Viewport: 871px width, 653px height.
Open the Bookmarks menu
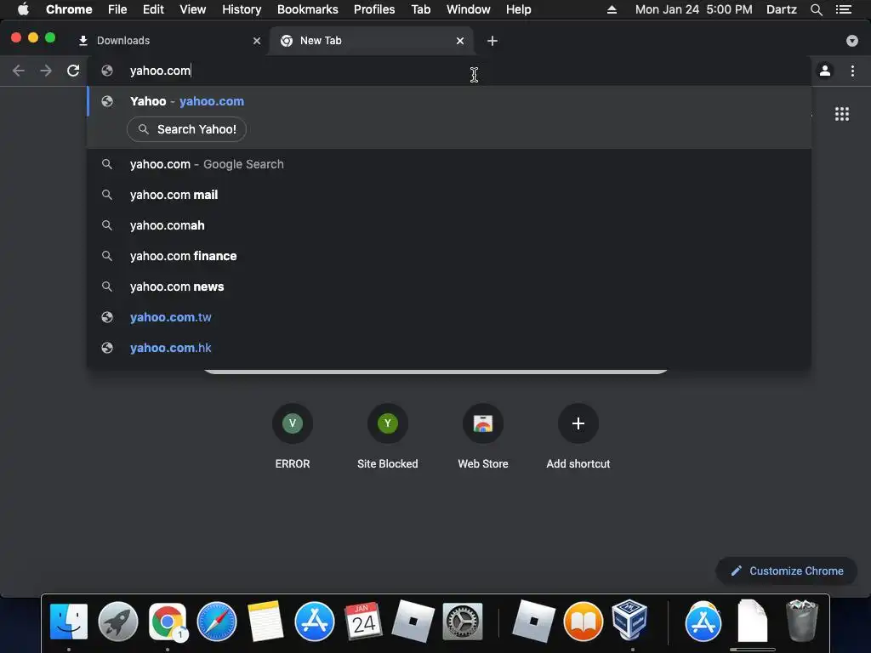[308, 9]
